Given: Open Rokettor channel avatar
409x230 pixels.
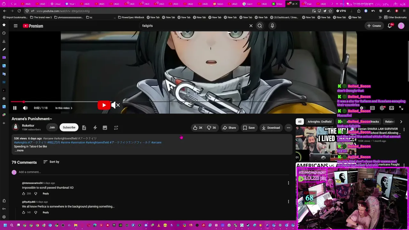Looking at the screenshot, I should click(x=16, y=127).
